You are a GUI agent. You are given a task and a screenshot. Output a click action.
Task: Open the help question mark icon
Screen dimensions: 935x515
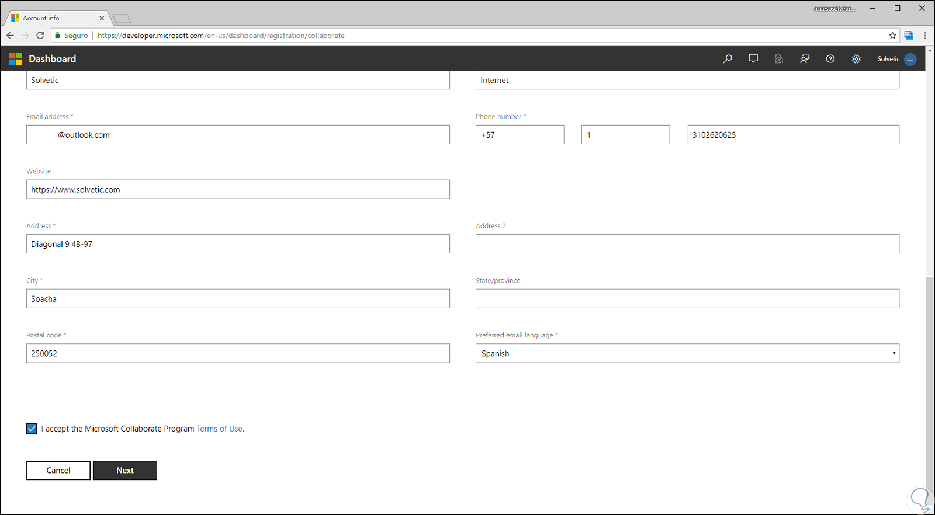click(x=830, y=59)
